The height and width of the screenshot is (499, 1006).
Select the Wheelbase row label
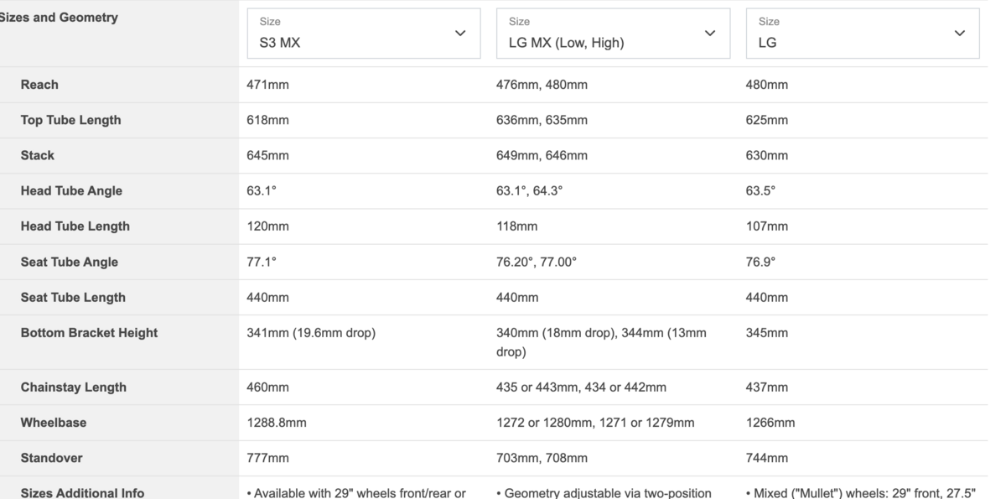click(x=54, y=422)
